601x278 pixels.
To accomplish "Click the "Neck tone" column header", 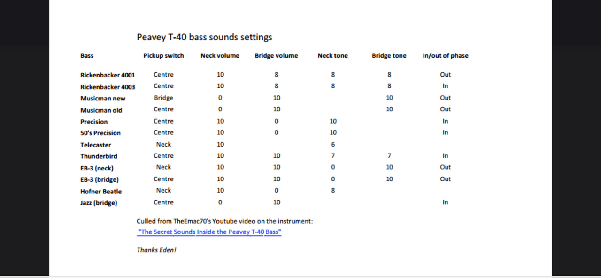I will coord(332,56).
